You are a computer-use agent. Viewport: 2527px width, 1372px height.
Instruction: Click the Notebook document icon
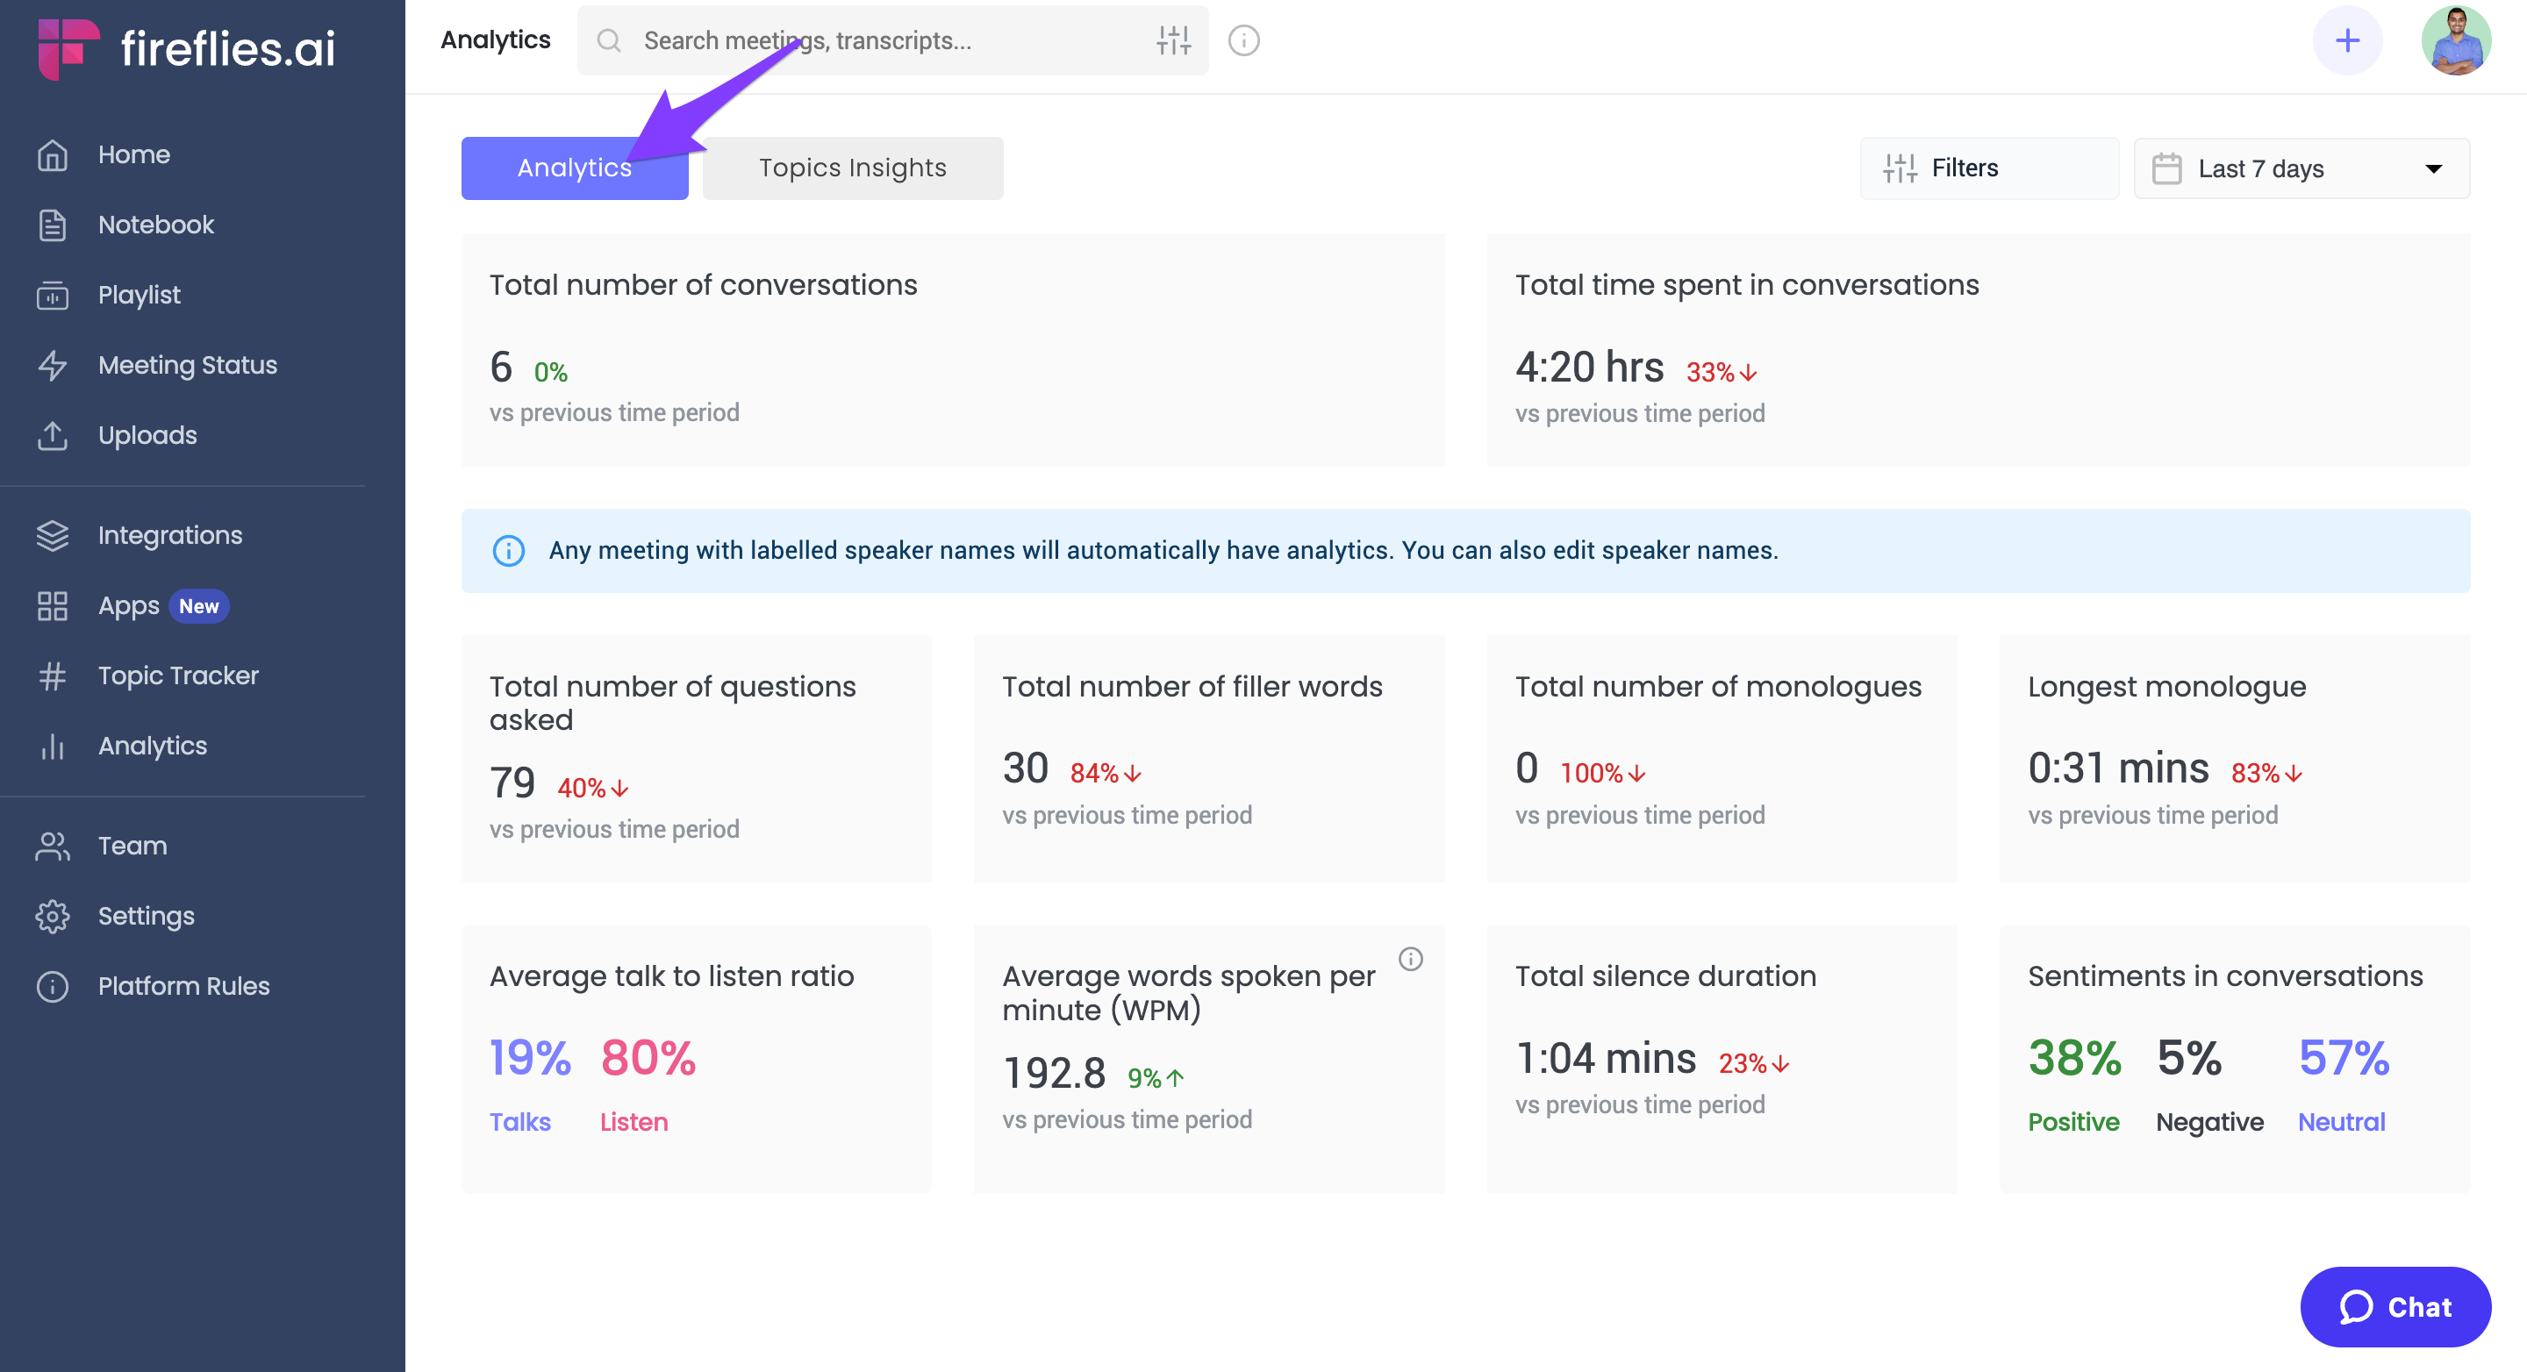click(52, 225)
